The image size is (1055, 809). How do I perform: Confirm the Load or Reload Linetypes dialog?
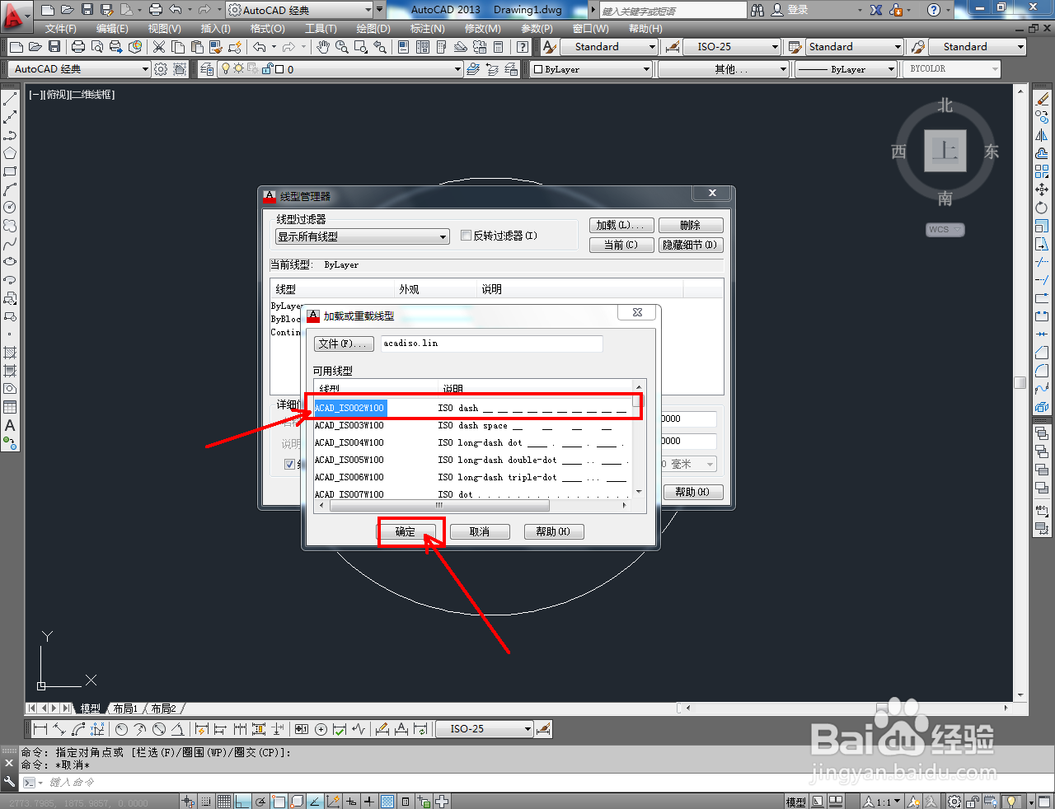tap(406, 531)
